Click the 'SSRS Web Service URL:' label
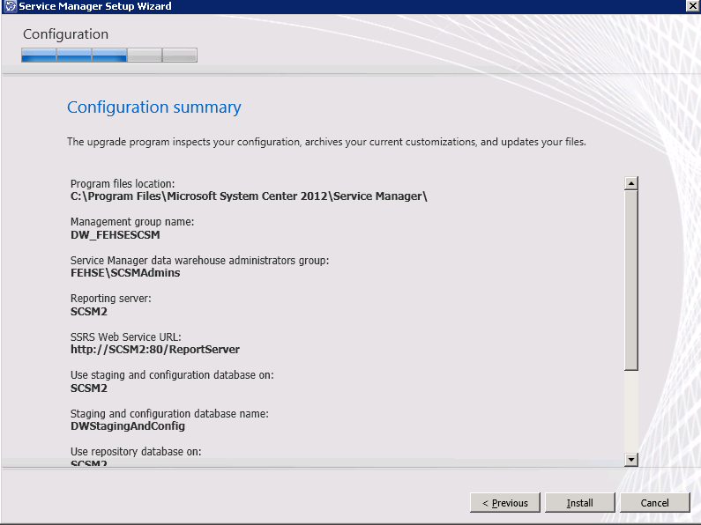Viewport: 701px width, 525px height. (125, 337)
